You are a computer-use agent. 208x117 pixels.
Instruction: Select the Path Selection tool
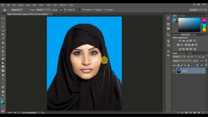coord(3,83)
